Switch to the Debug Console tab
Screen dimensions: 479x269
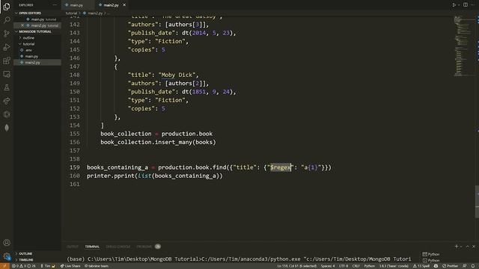click(x=118, y=247)
